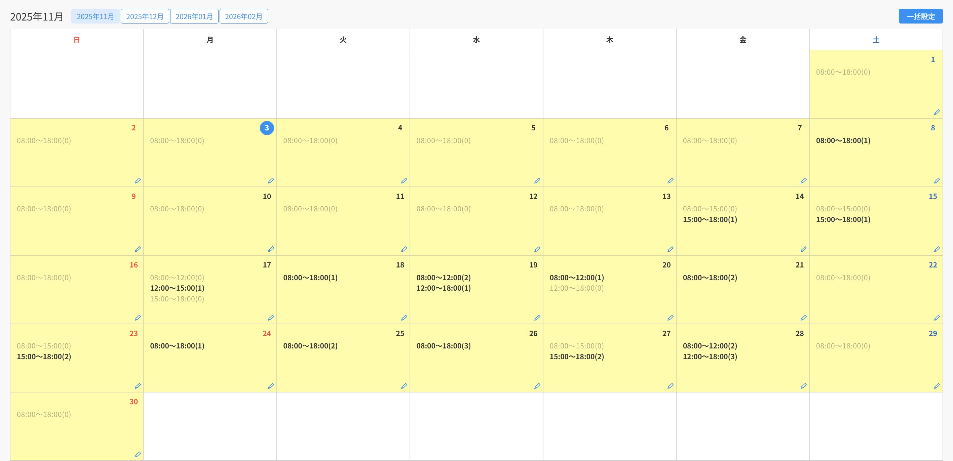The image size is (953, 461).
Task: Click the edit pencil on November 1
Action: tap(937, 112)
